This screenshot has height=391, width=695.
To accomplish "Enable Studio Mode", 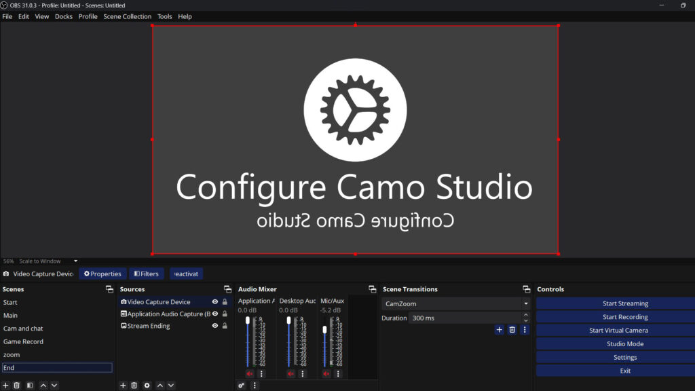I will (x=616, y=343).
